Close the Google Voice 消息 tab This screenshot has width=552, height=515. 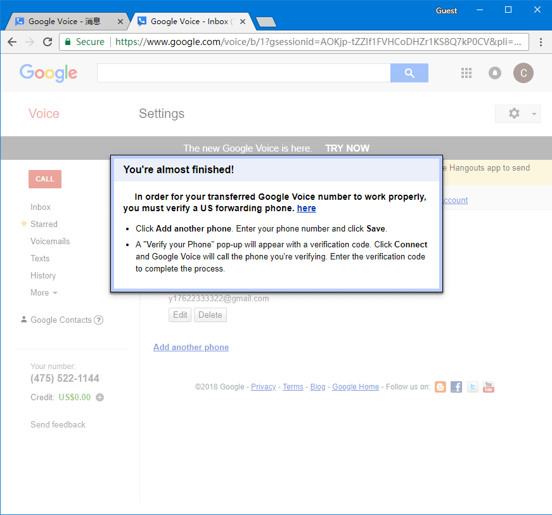point(120,22)
